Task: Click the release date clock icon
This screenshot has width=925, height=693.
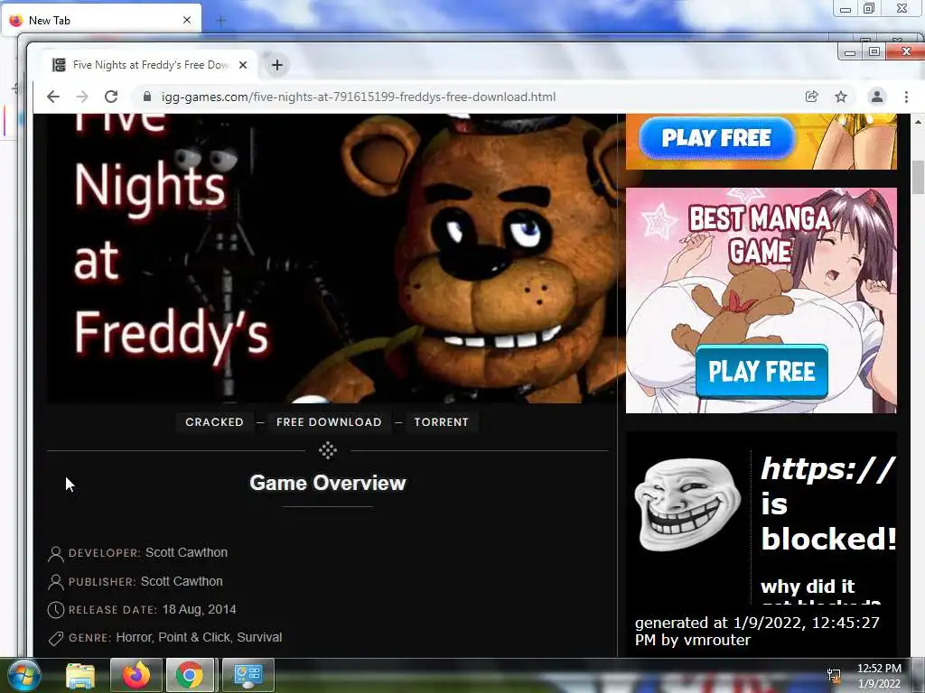Action: [x=55, y=610]
